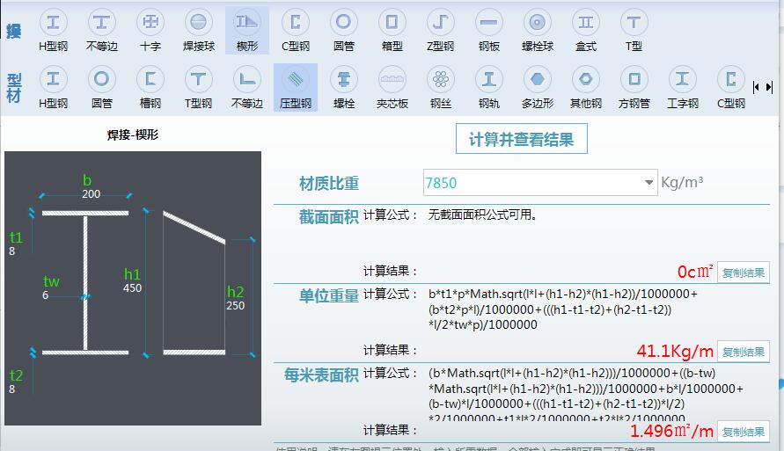Click the 焊接-楔形 diagram title

[x=133, y=135]
